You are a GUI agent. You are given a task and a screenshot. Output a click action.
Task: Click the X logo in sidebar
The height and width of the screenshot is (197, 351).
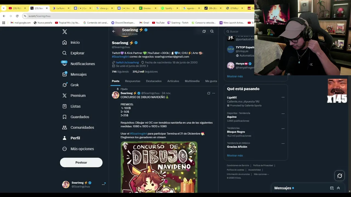coord(65,32)
